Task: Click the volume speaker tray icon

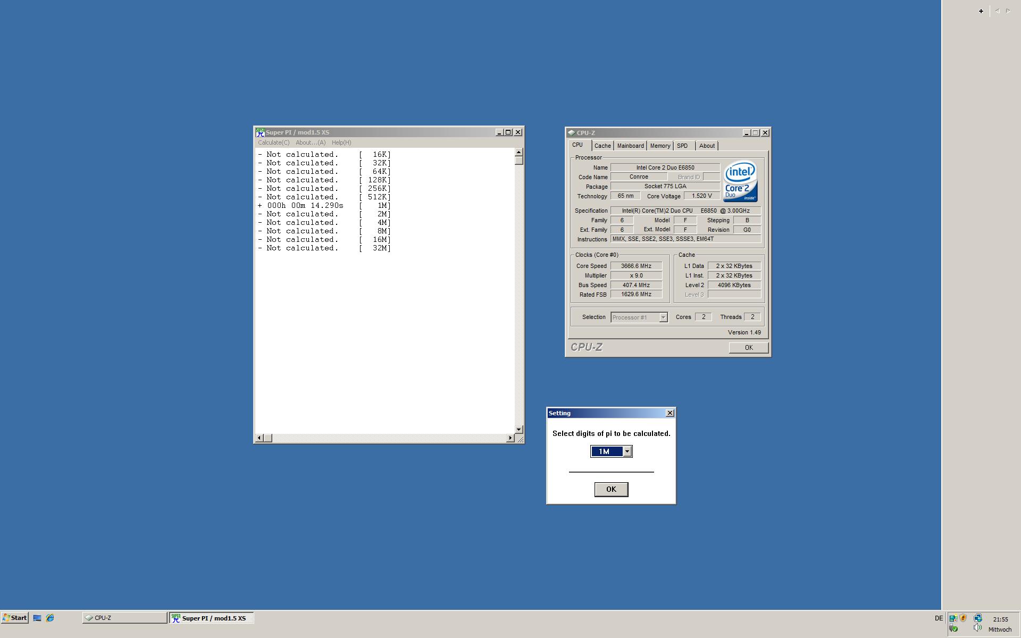Action: 977,628
